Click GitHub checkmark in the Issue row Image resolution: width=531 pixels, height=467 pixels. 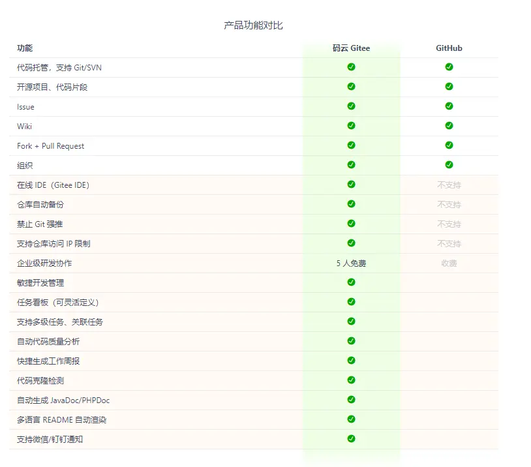(x=449, y=106)
